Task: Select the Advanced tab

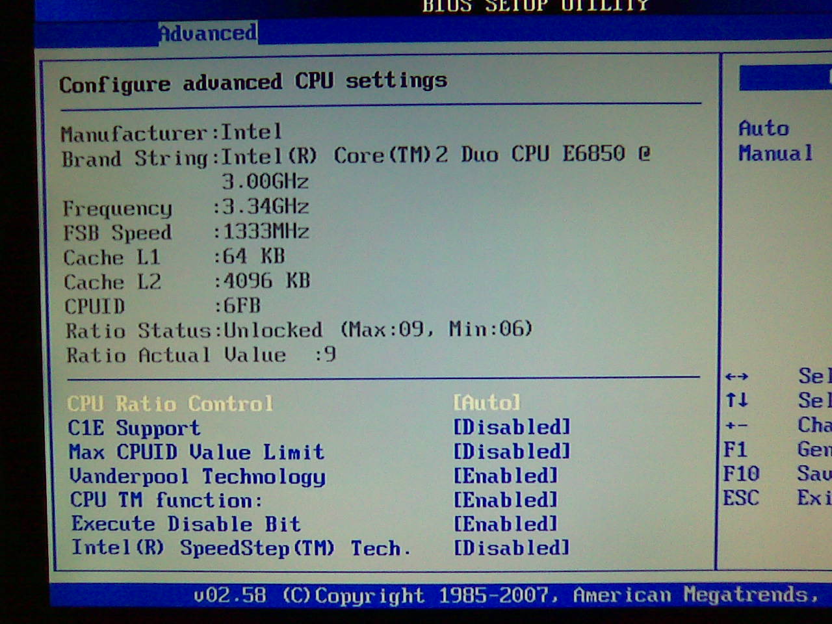Action: click(208, 32)
